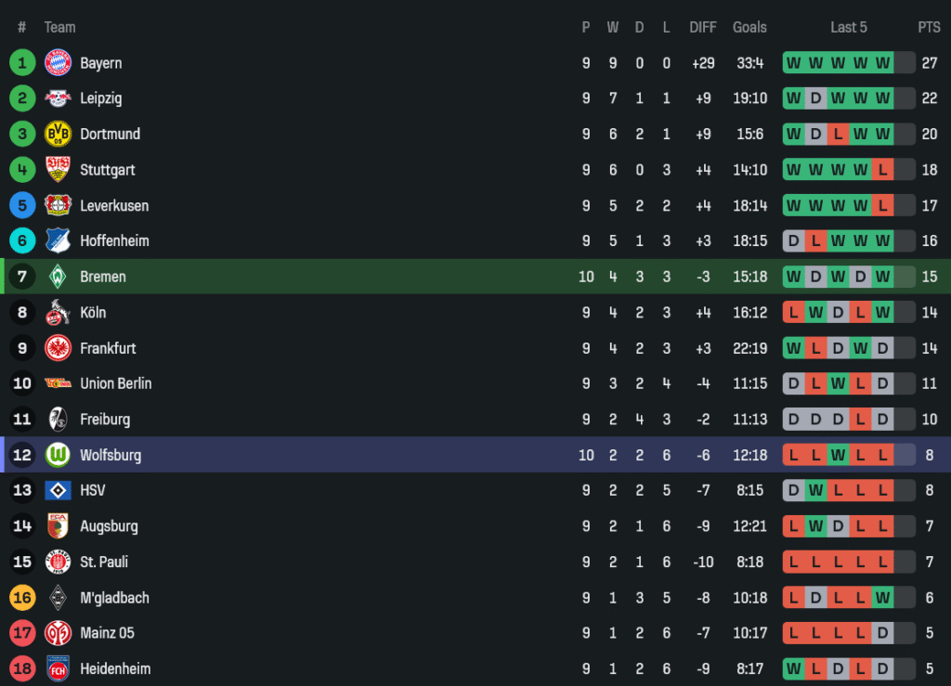Open the Hoffenheim team link

pyautogui.click(x=114, y=241)
